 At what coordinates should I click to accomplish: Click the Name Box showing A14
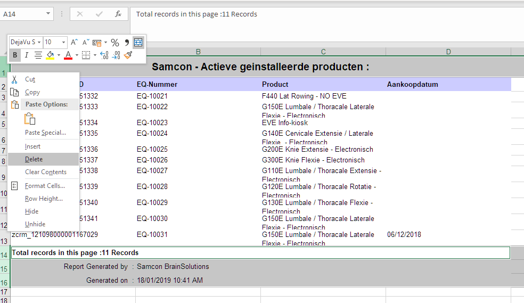23,14
